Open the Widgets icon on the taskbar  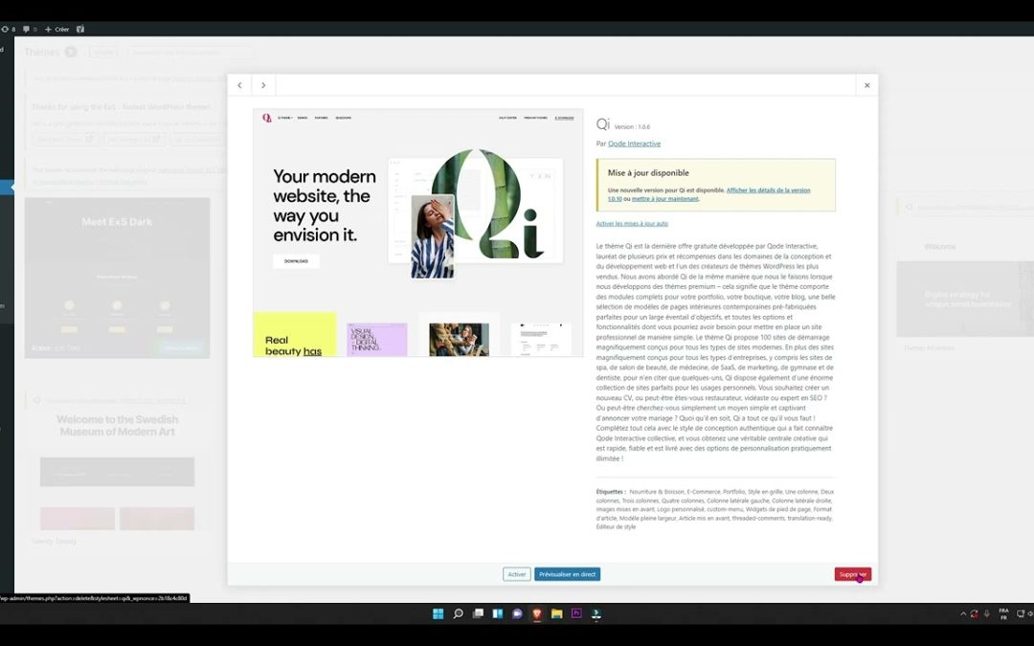pos(497,613)
